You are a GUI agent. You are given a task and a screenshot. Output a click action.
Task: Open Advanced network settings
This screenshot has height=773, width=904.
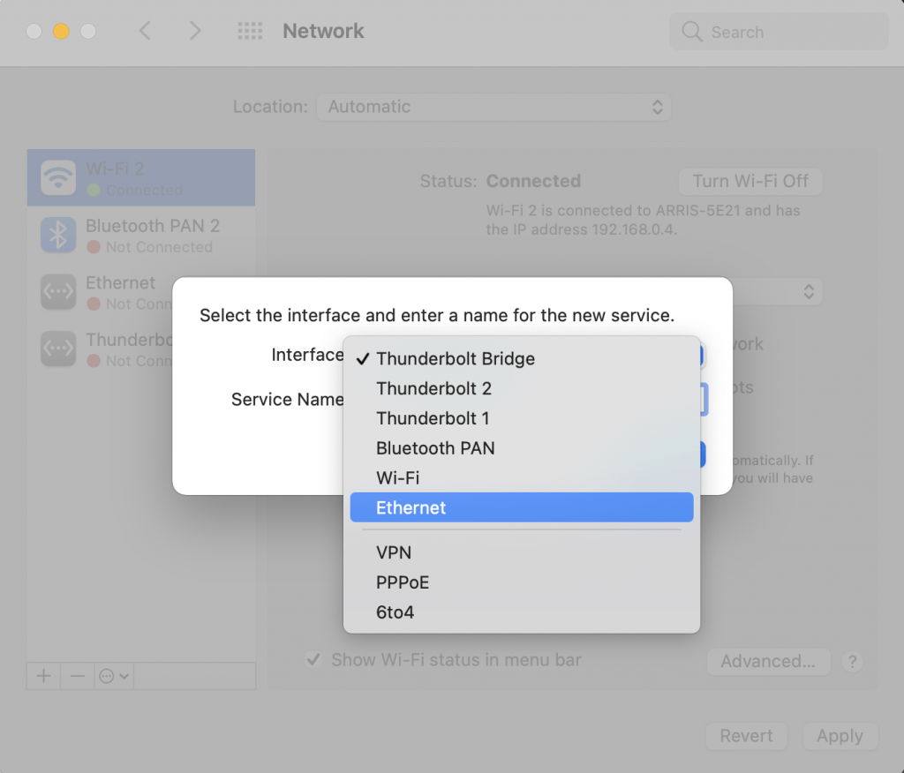tap(768, 661)
